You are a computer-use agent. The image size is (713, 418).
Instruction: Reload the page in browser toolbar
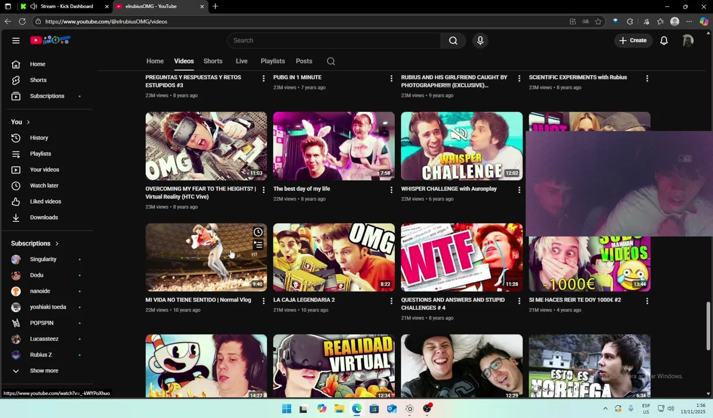[x=22, y=21]
